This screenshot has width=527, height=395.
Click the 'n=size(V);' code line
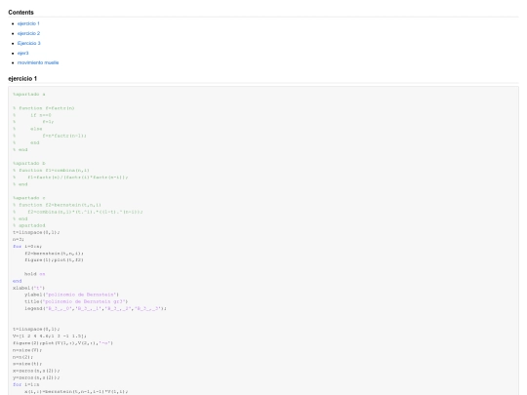27,350
